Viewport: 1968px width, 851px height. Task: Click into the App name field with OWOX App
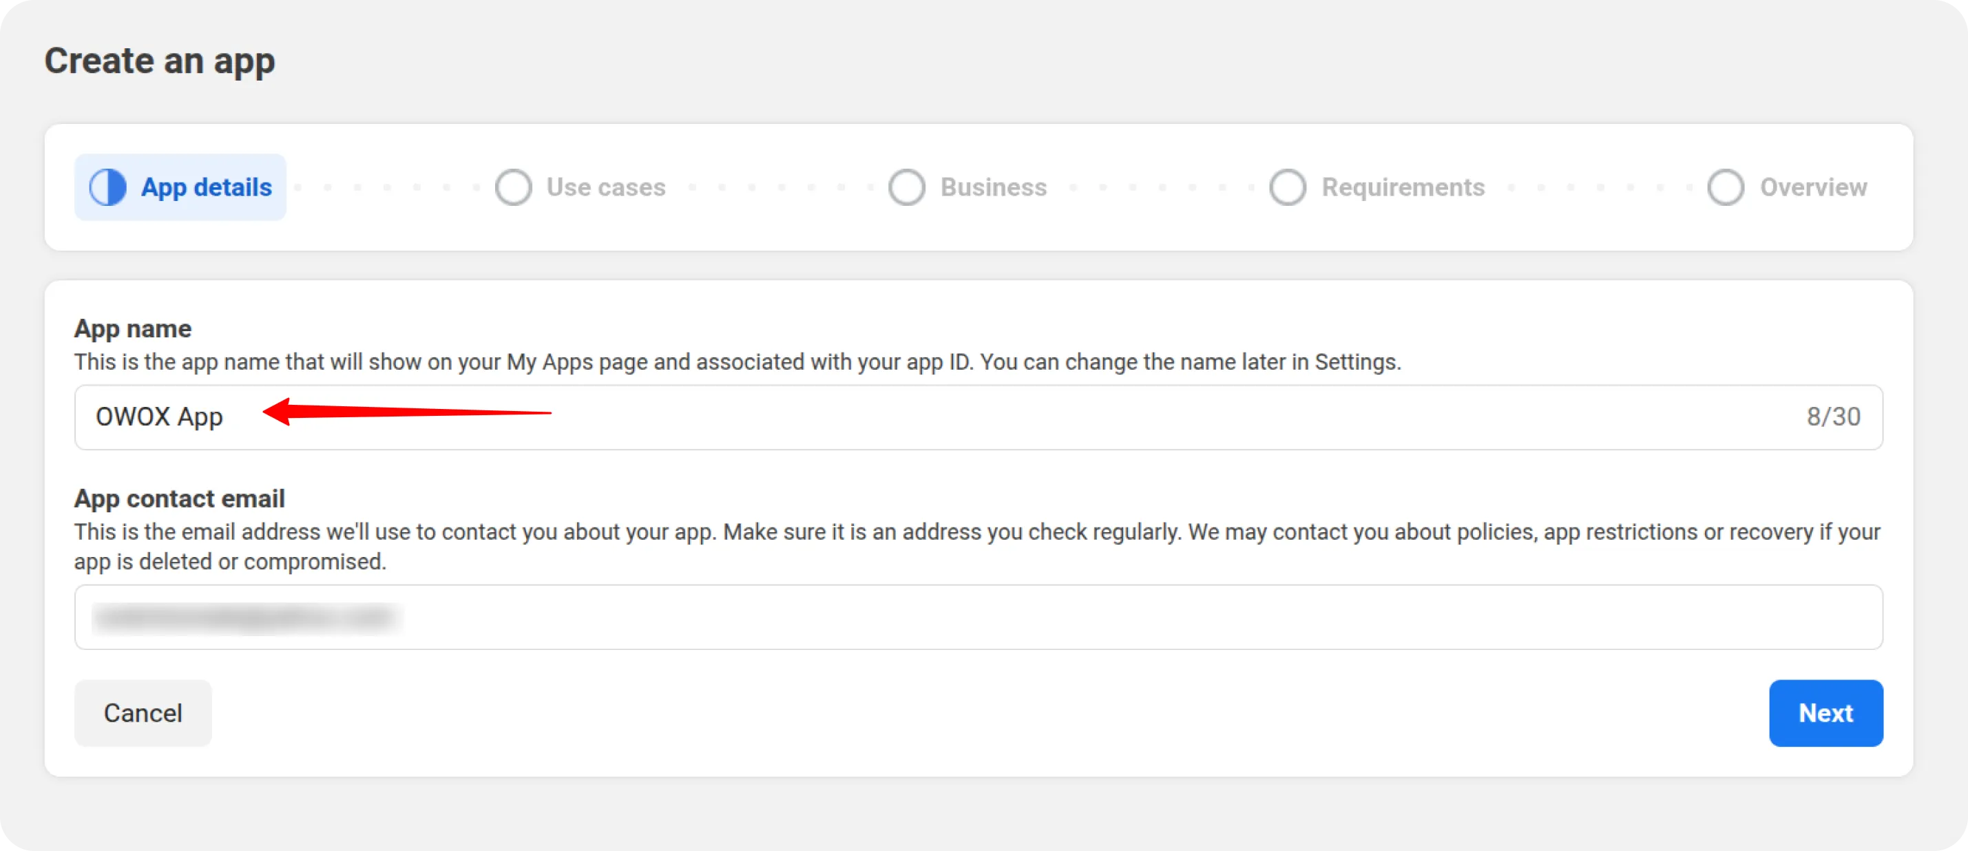pos(917,417)
